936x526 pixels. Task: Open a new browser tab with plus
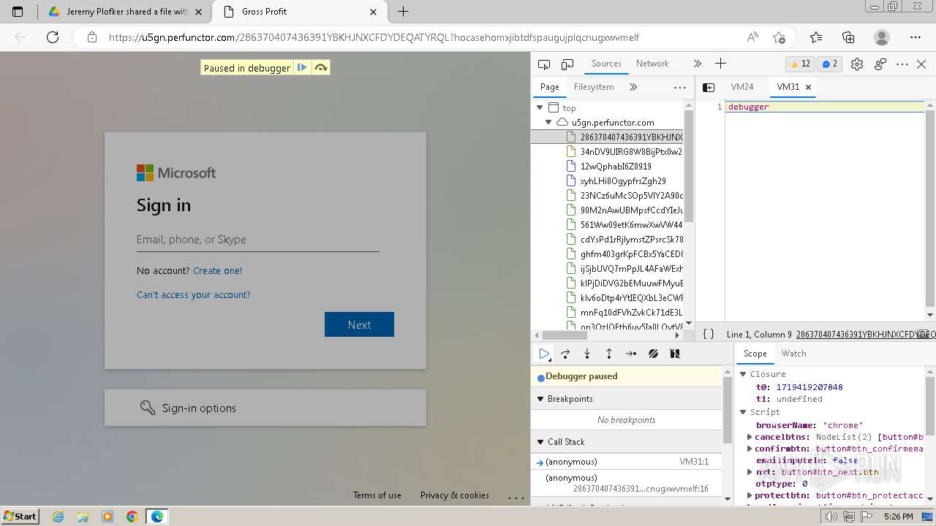(x=403, y=12)
